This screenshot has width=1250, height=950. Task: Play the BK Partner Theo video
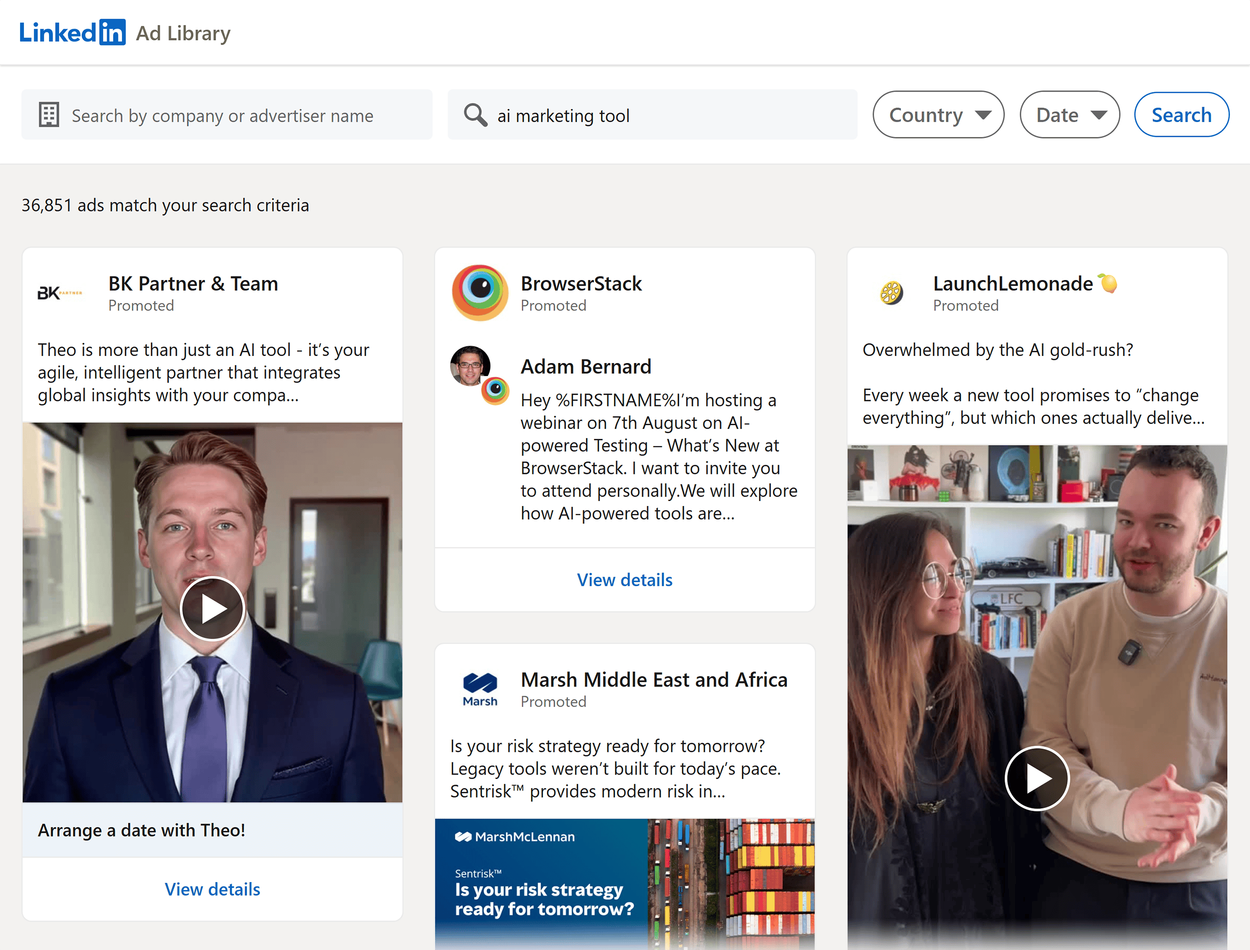click(x=212, y=608)
